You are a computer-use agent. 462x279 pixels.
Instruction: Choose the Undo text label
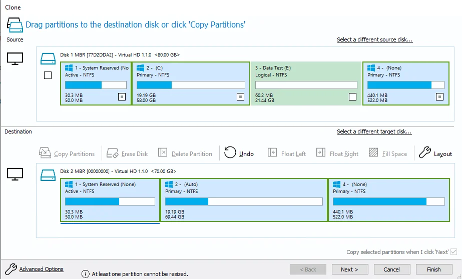tap(246, 154)
